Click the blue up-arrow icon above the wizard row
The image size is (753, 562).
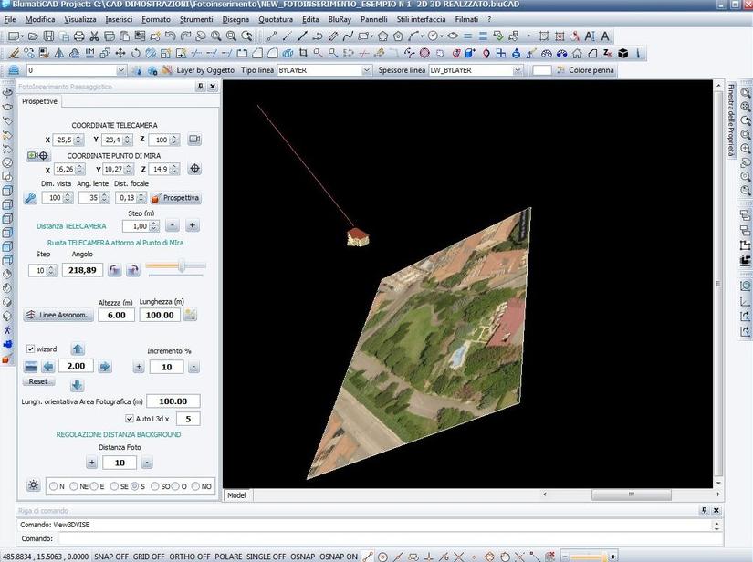click(x=77, y=349)
